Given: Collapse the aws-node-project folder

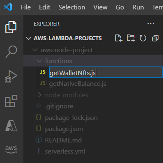Looking at the screenshot, I should point(35,50).
